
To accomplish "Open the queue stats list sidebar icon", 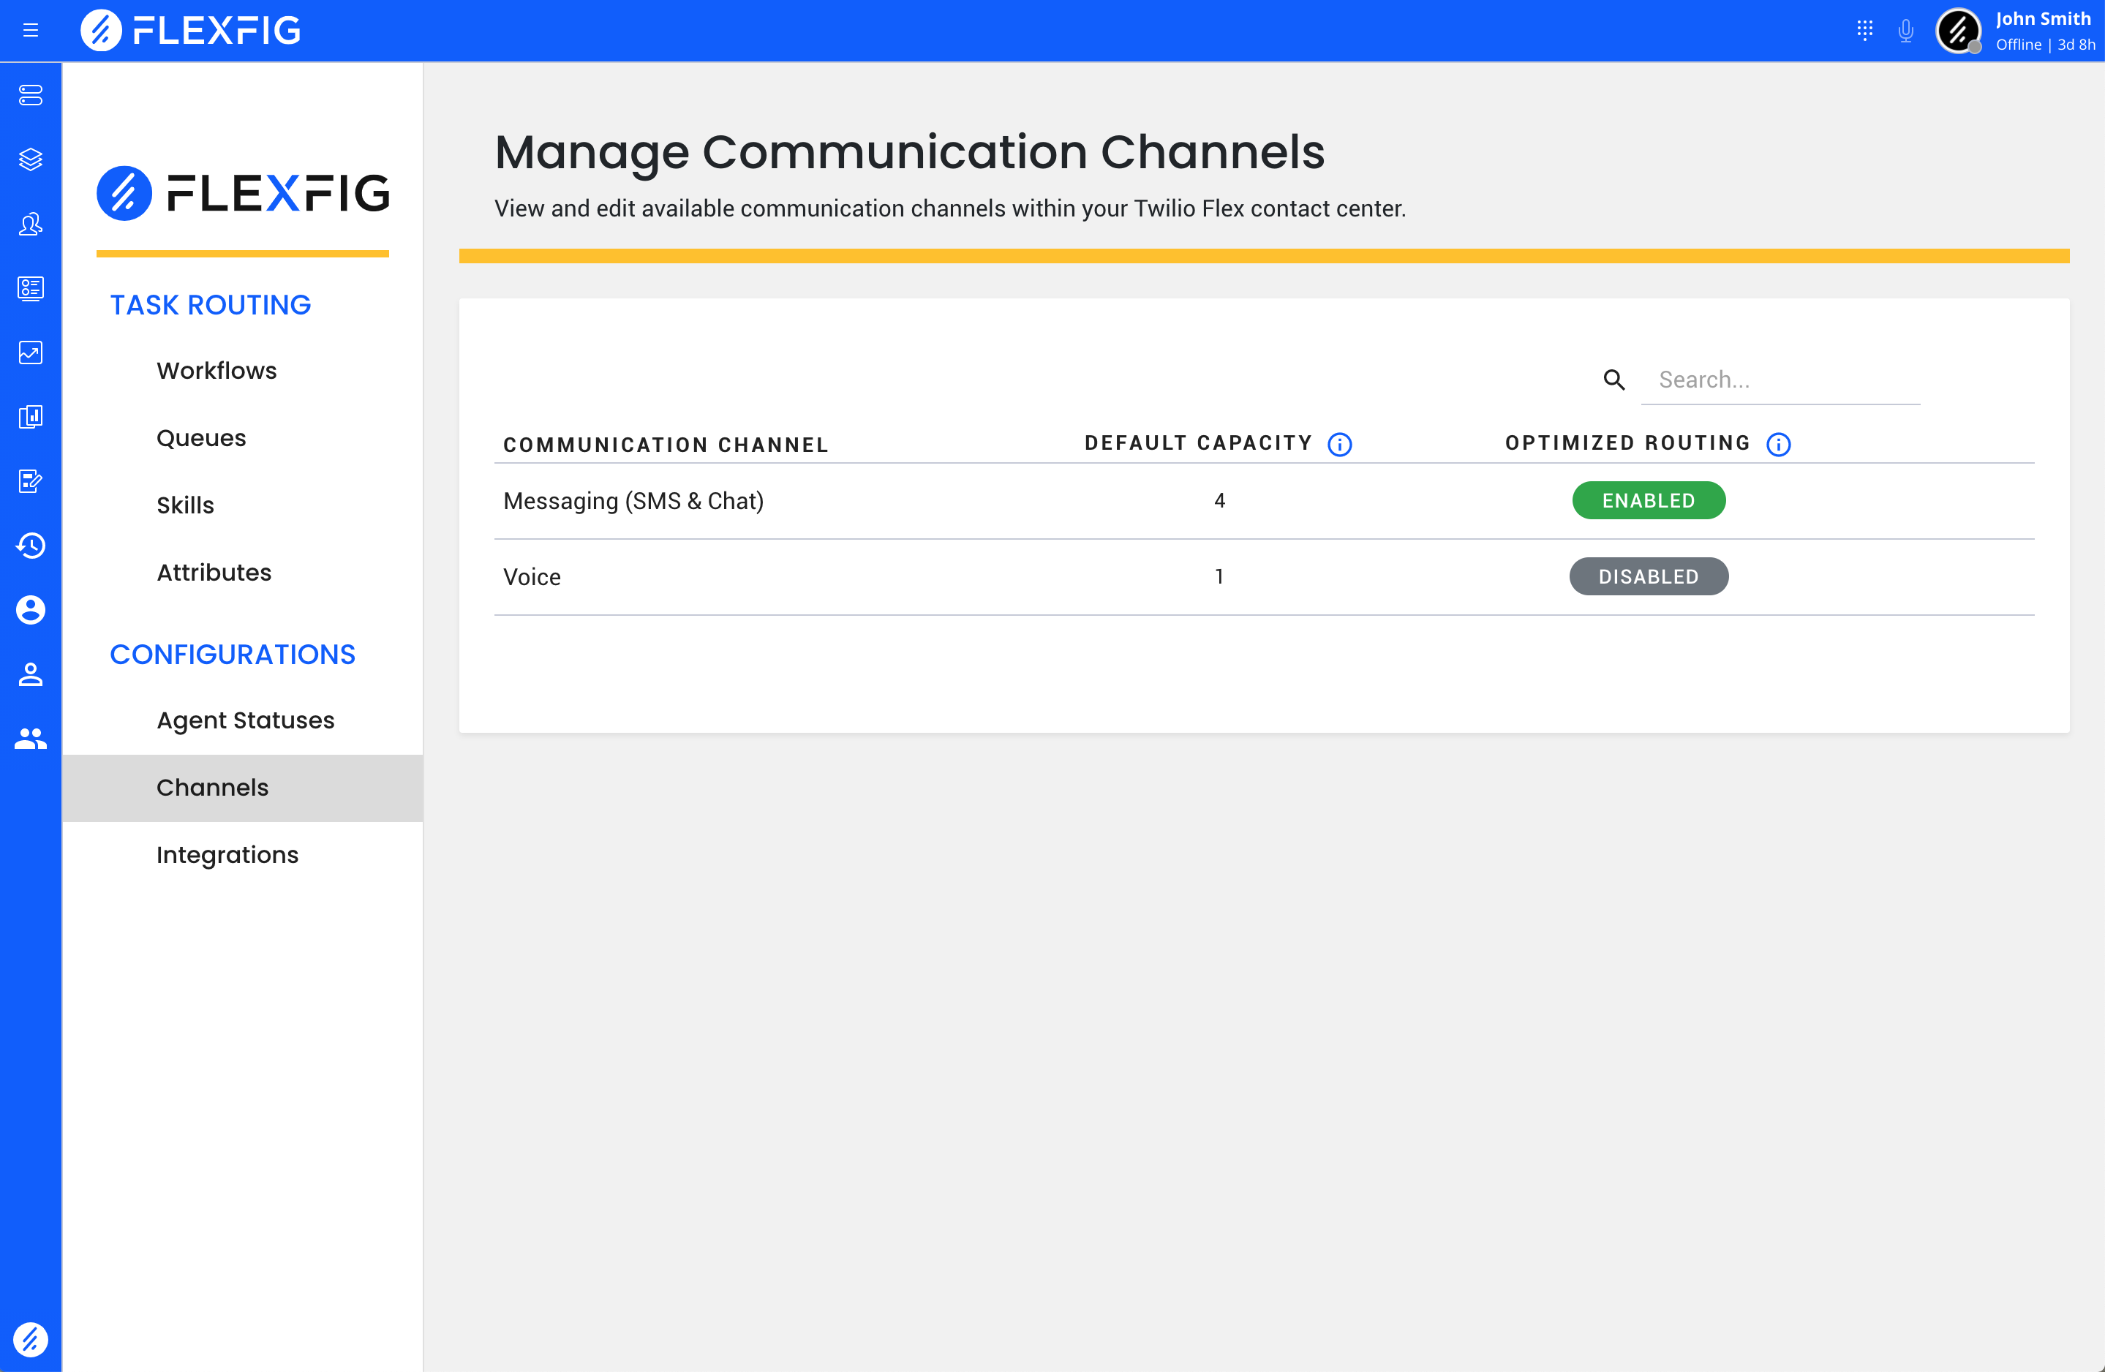I will pos(31,288).
